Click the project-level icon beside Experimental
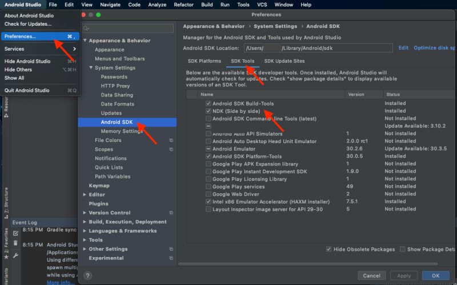Screen dimensions: 457x285 [171, 258]
